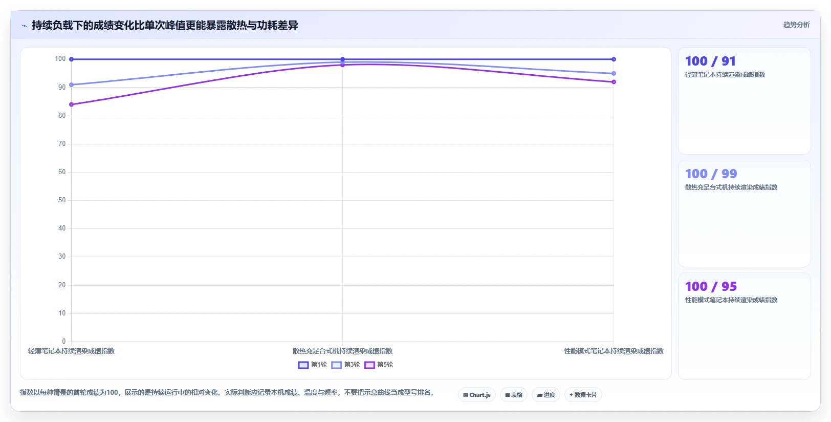Click the y-axis tick label 90
The width and height of the screenshot is (831, 422).
pos(62,88)
